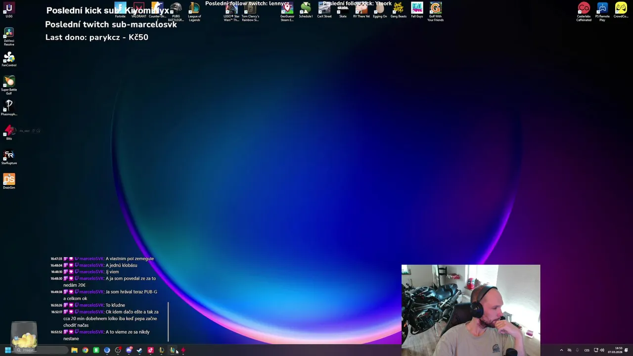
Task: Open Google Chrome from the taskbar
Action: [85, 350]
